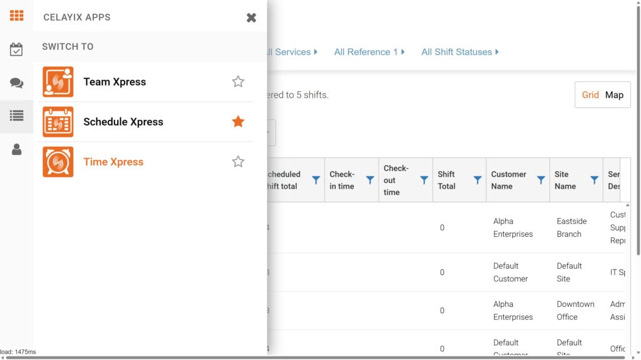Unfavorite Schedule Xpress using its star
Screen dimensions: 641x360
click(238, 122)
